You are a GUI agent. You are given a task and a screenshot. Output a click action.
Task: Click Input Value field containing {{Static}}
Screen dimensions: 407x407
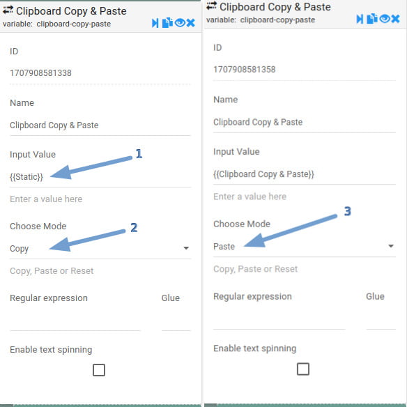pos(100,177)
